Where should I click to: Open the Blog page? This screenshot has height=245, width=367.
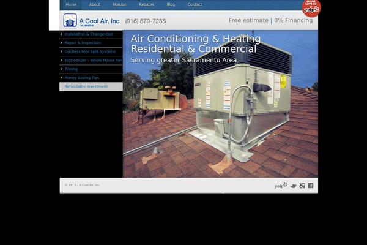click(171, 5)
